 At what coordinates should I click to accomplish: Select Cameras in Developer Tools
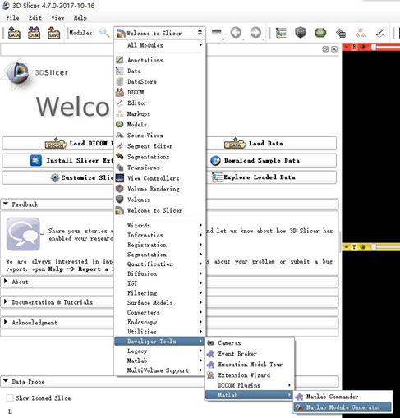tap(250, 343)
